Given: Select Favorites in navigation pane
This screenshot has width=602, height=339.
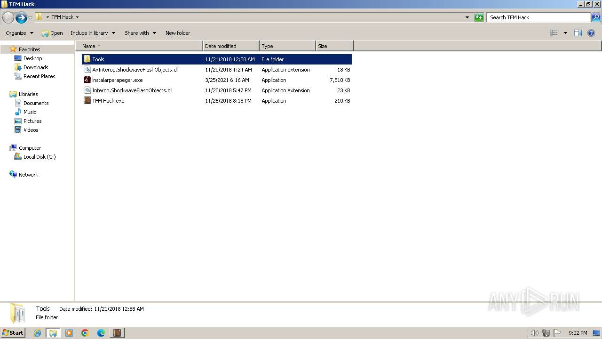Looking at the screenshot, I should click(x=29, y=49).
